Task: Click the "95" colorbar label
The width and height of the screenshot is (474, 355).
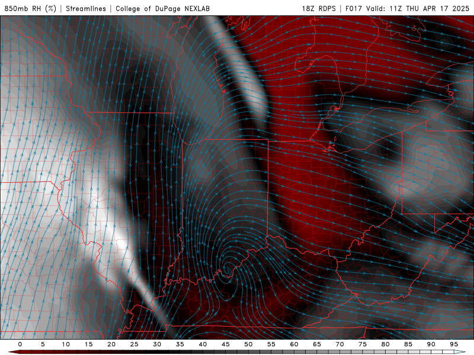Action: pyautogui.click(x=454, y=344)
